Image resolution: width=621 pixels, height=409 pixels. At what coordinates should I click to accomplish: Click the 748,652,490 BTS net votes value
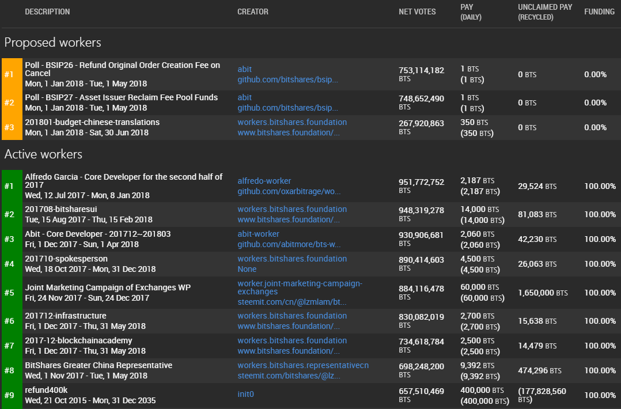422,102
